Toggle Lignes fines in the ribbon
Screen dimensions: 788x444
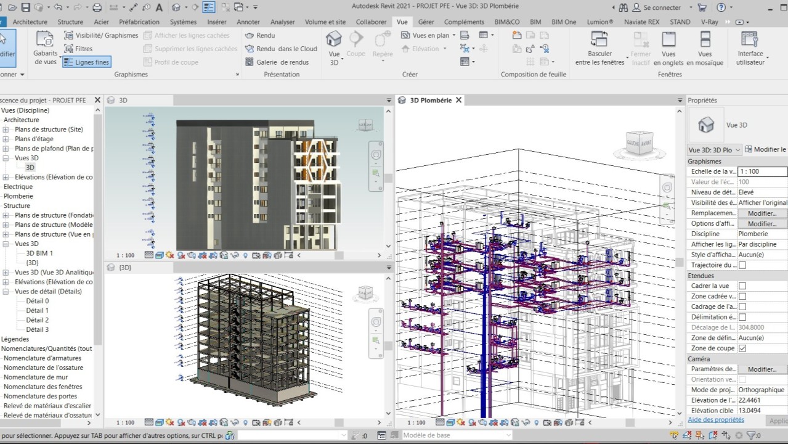[86, 62]
